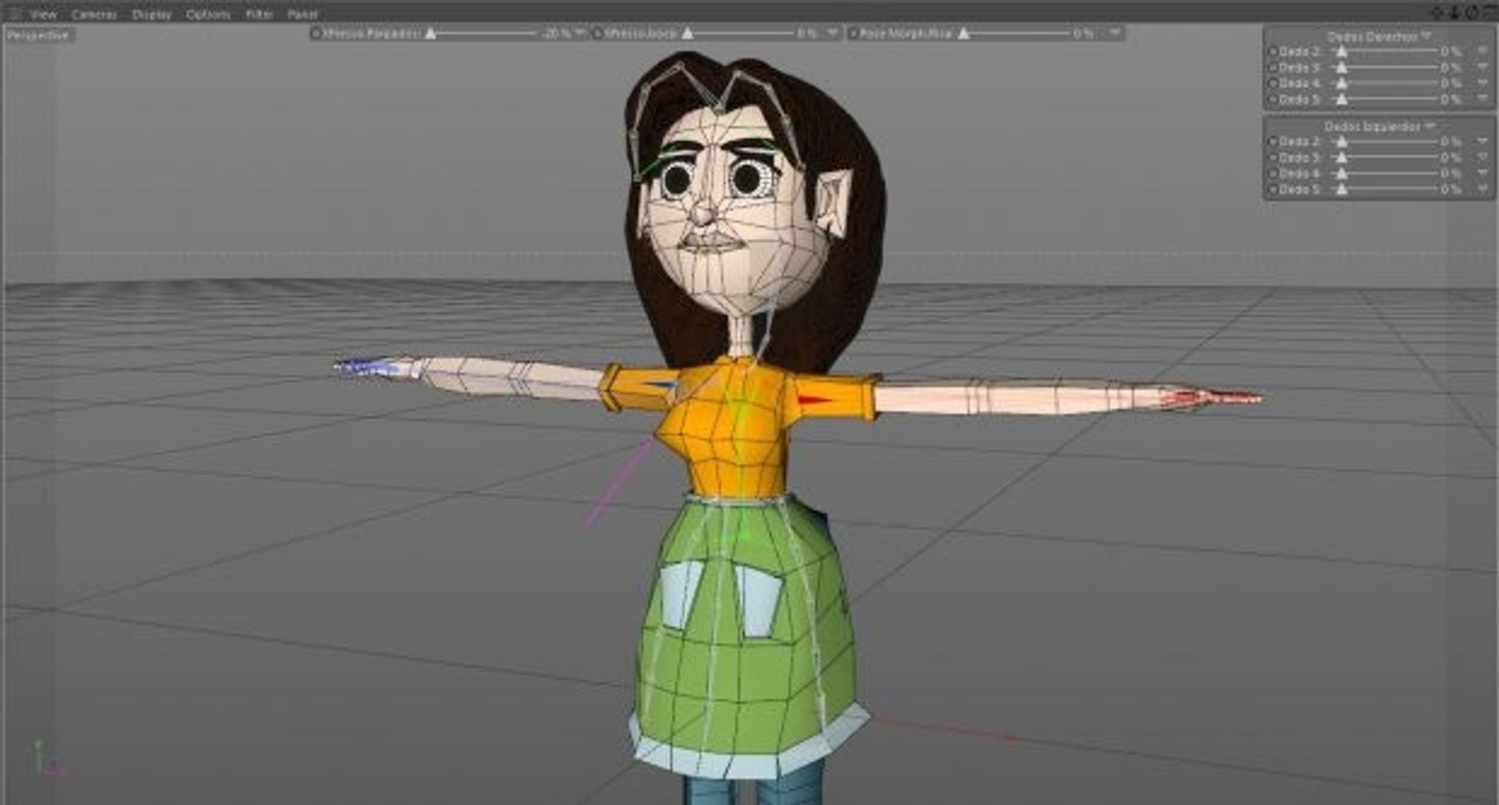Toggle keyframe circle for XPresso Parpados
The width and height of the screenshot is (1499, 805).
[315, 34]
